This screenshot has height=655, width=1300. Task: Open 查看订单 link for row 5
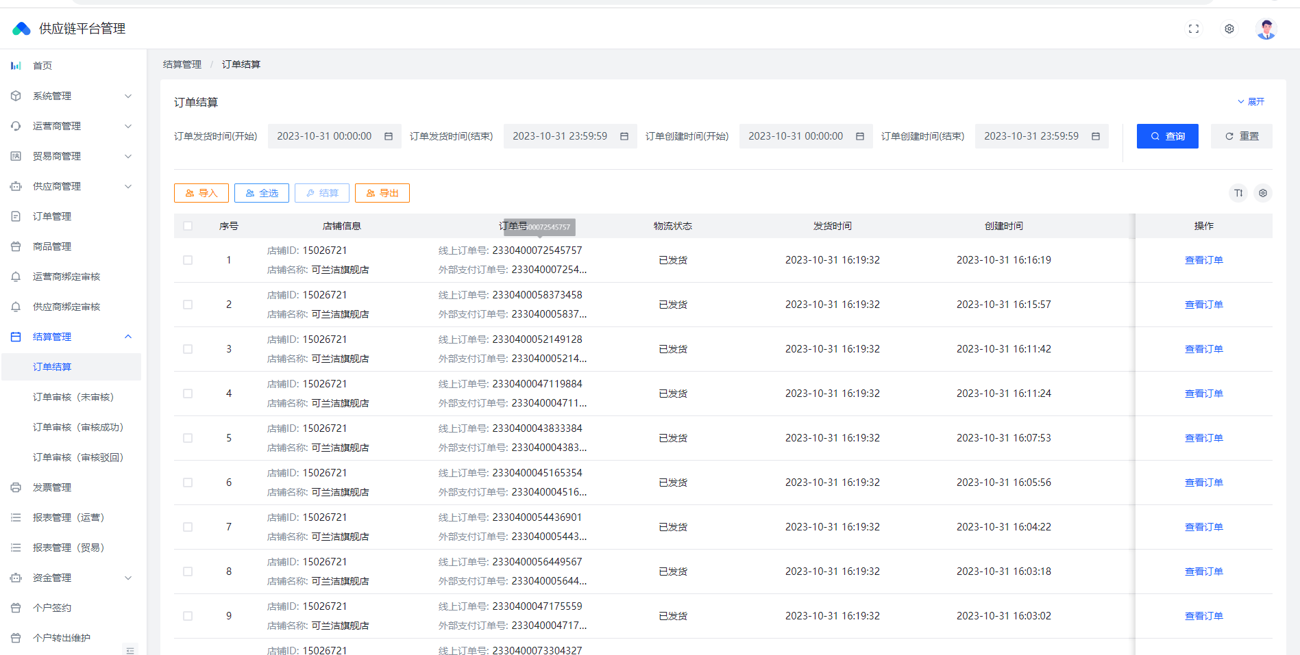pos(1204,438)
